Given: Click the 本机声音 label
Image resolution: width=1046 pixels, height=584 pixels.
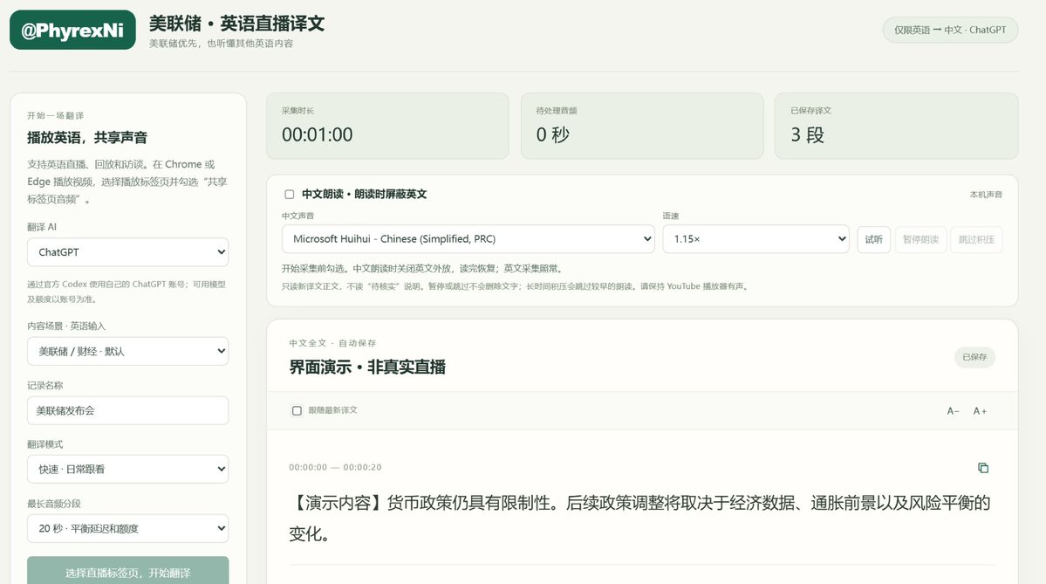Looking at the screenshot, I should coord(986,194).
